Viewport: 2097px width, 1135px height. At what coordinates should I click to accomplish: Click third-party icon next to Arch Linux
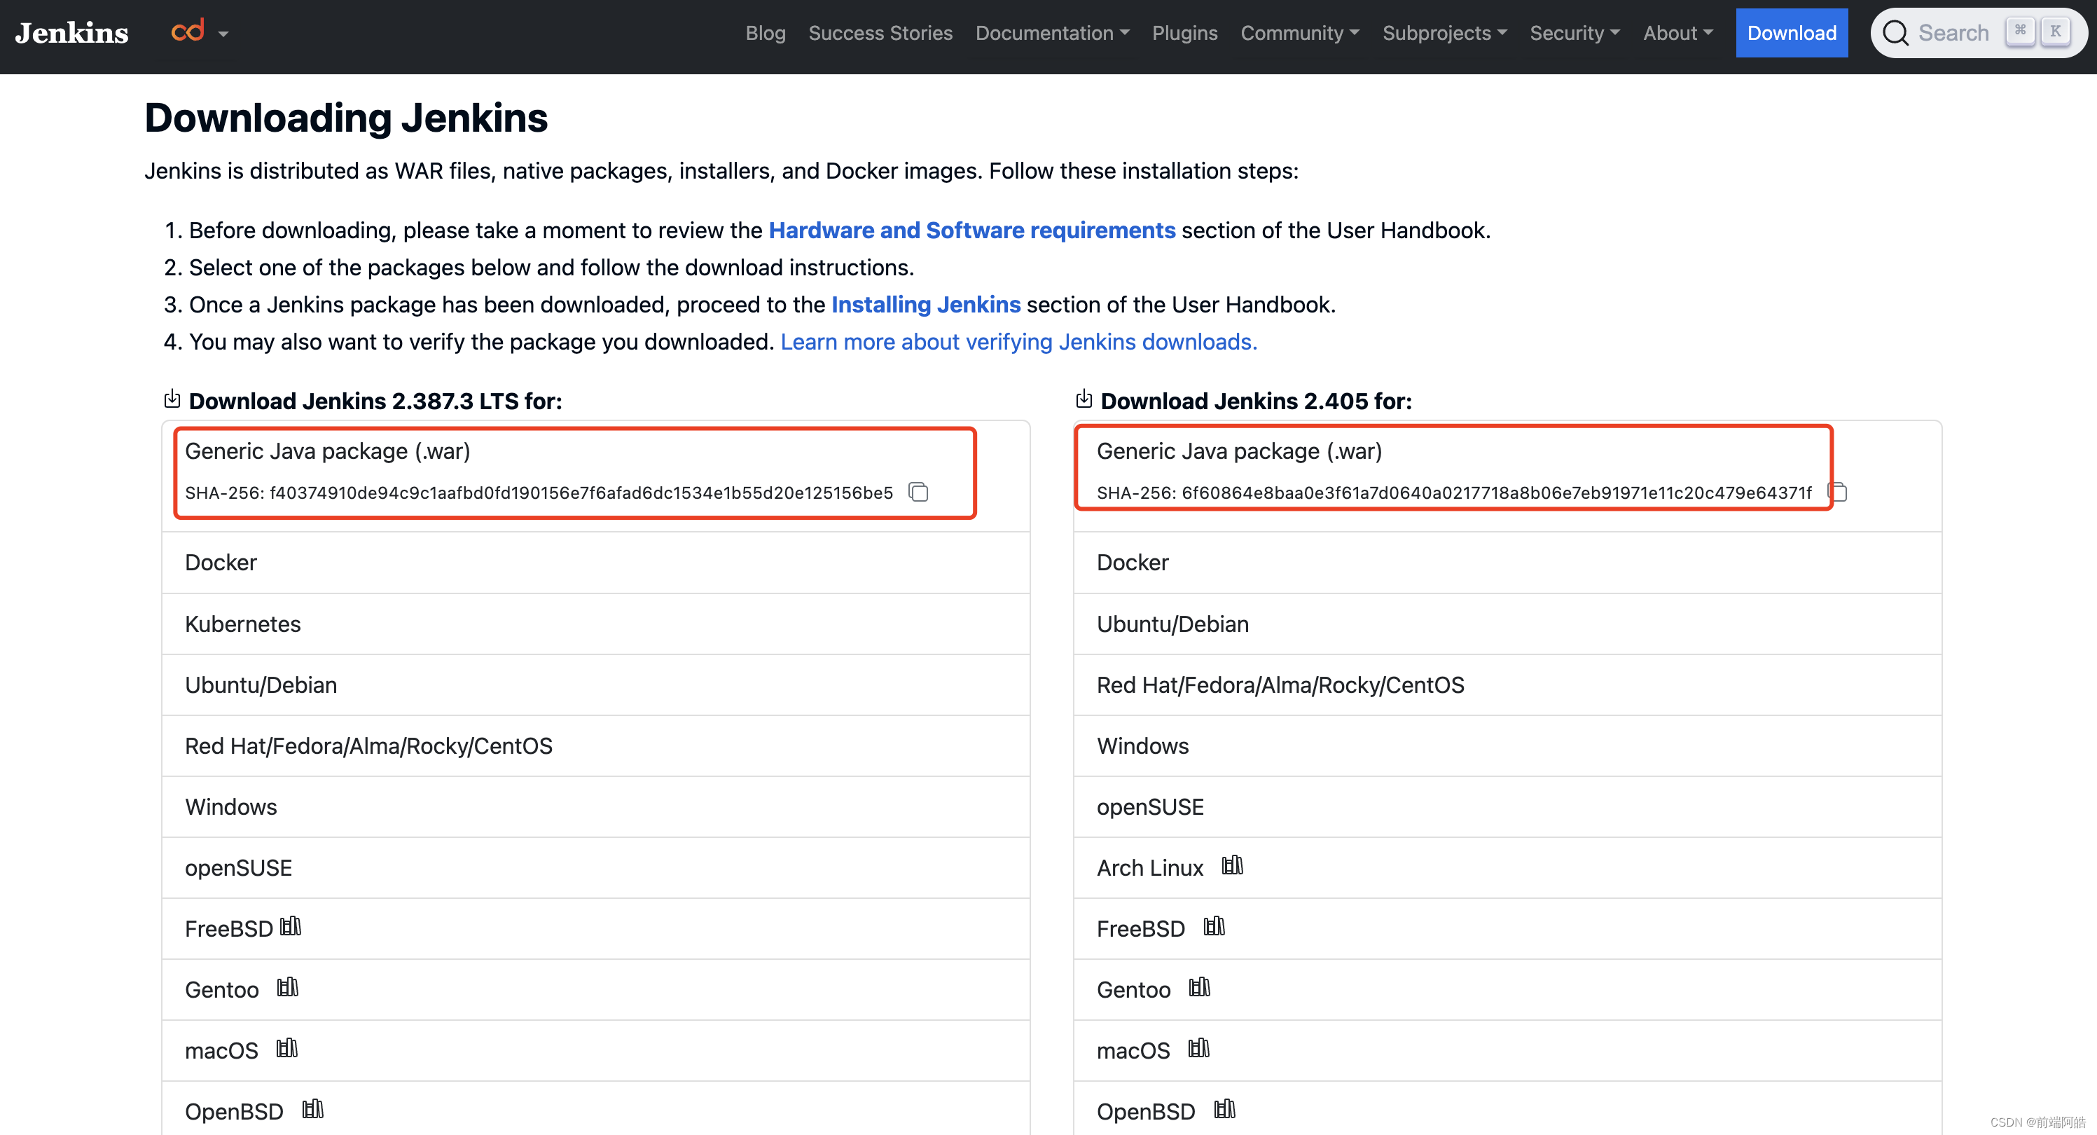1233,865
